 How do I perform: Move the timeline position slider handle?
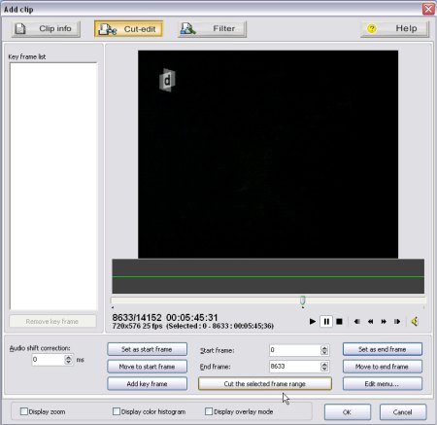pos(303,301)
